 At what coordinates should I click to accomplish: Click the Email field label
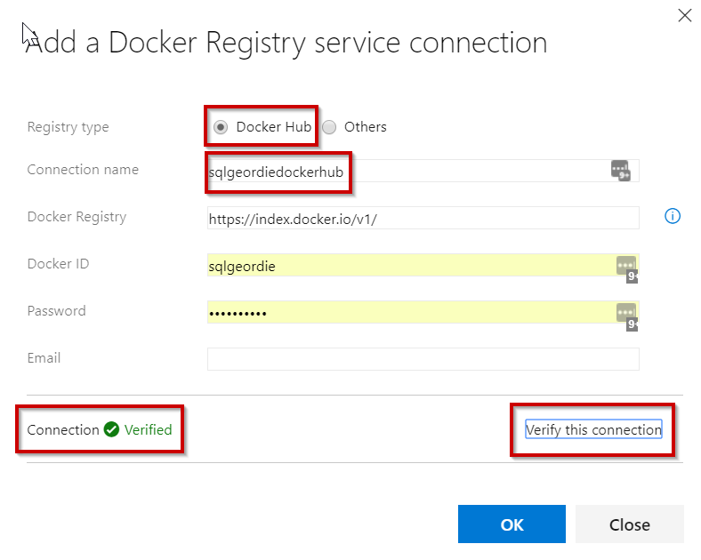pos(44,358)
